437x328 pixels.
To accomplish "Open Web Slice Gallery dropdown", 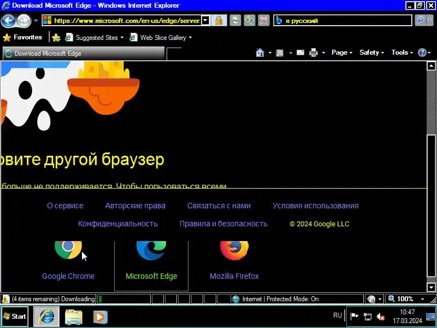I will 161,38.
